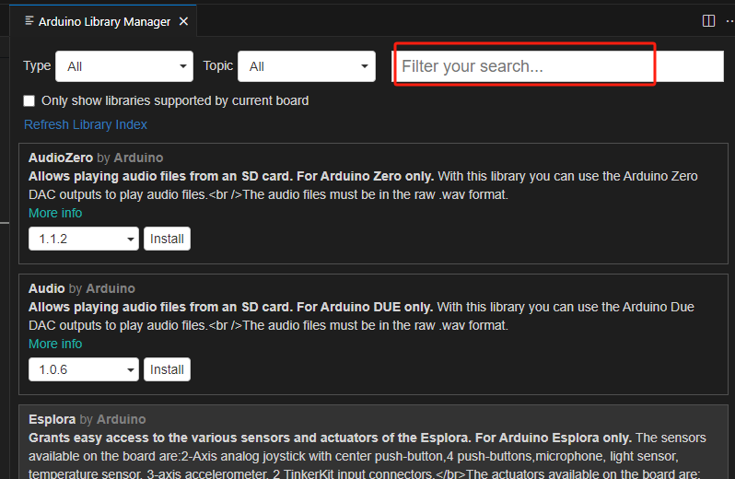Click the AudioZero library title

(x=61, y=158)
